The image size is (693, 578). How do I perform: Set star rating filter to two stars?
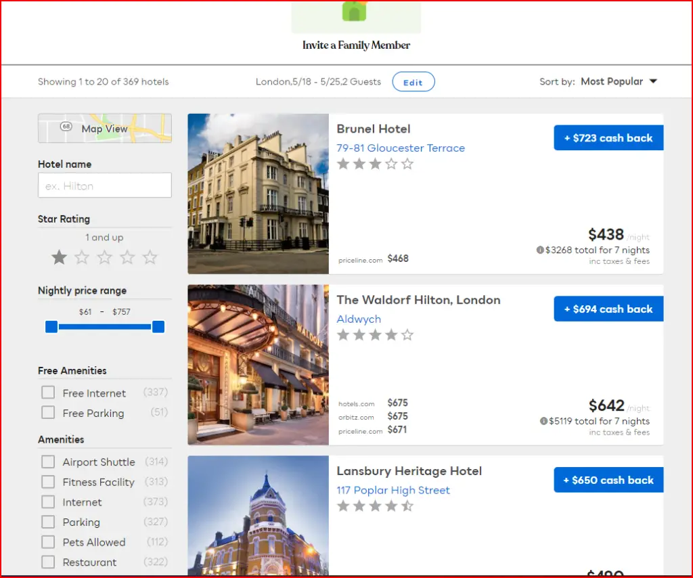coord(82,257)
